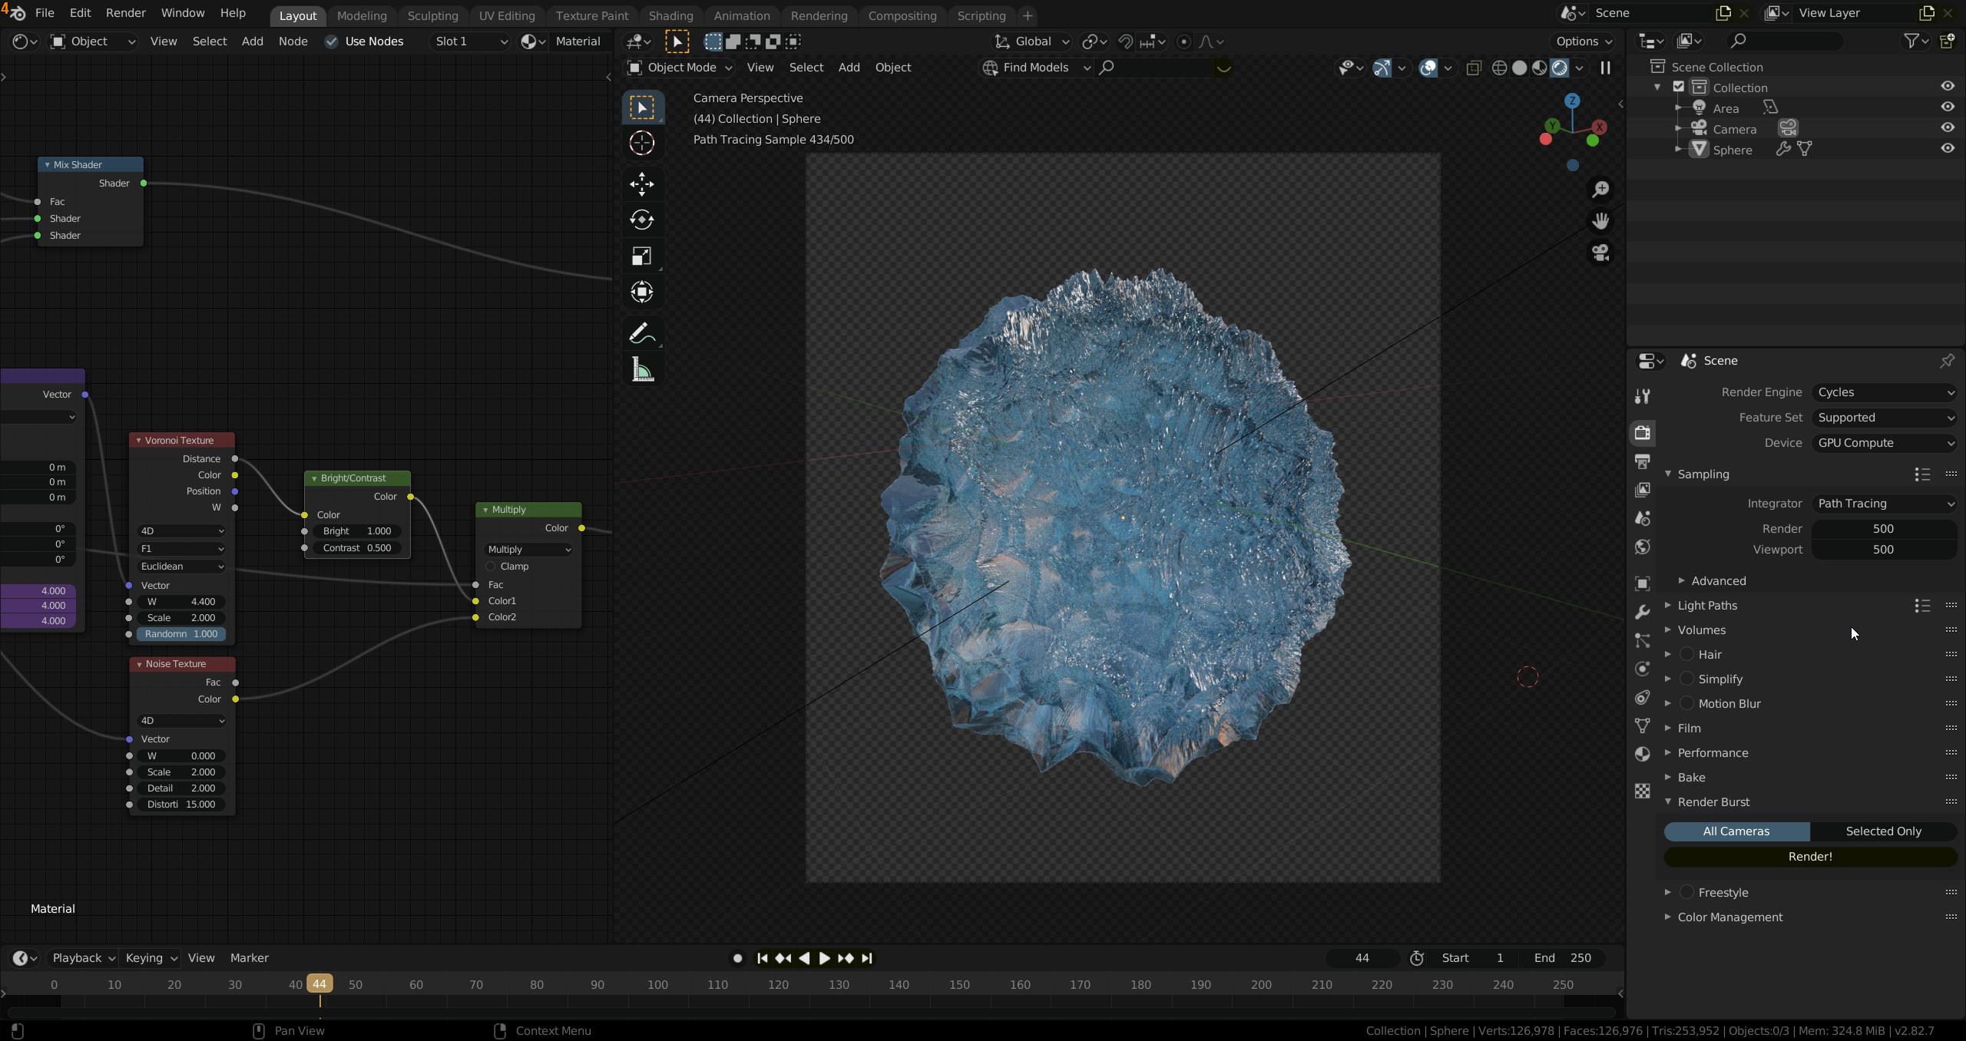The width and height of the screenshot is (1966, 1041).
Task: Toggle camera view icon in viewport
Action: (x=1600, y=253)
